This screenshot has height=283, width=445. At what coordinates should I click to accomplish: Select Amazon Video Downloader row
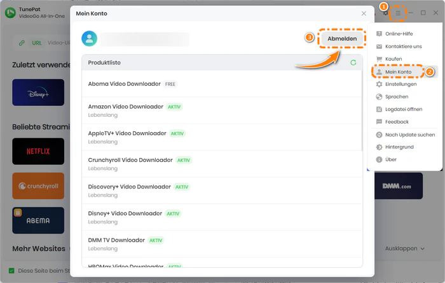pyautogui.click(x=222, y=110)
